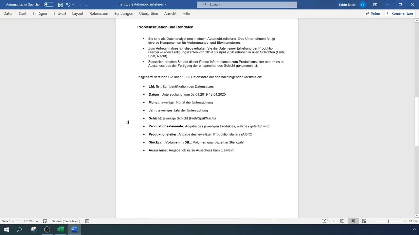Click the scrollbar up arrow
419x235 pixels.
[416, 21]
